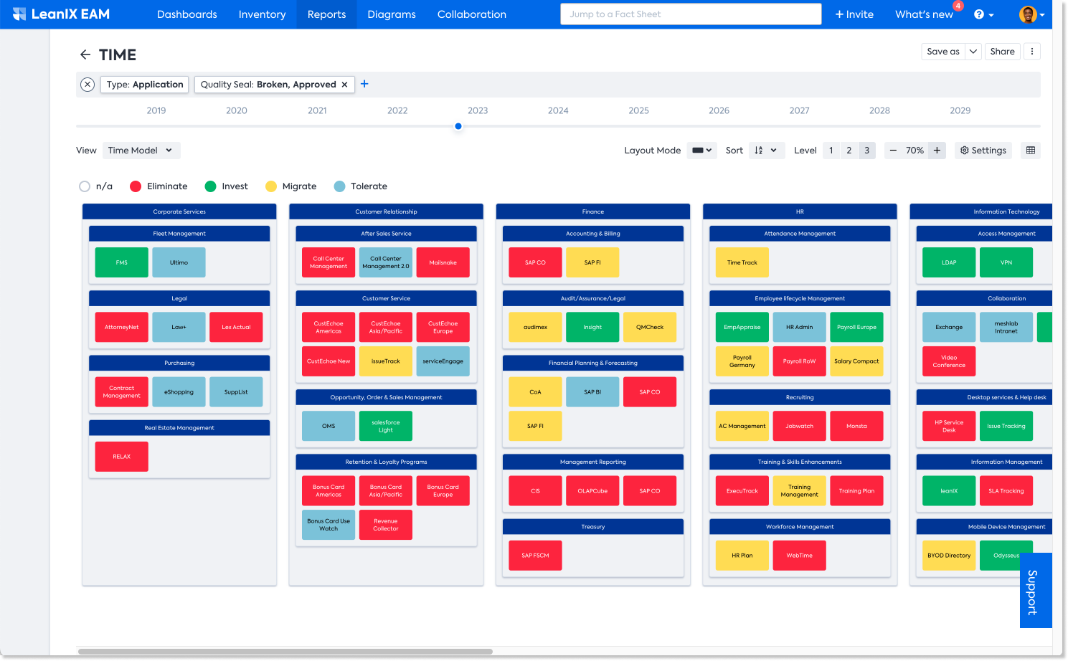Open the audimex application tile
Image resolution: width=1068 pixels, height=661 pixels.
535,327
